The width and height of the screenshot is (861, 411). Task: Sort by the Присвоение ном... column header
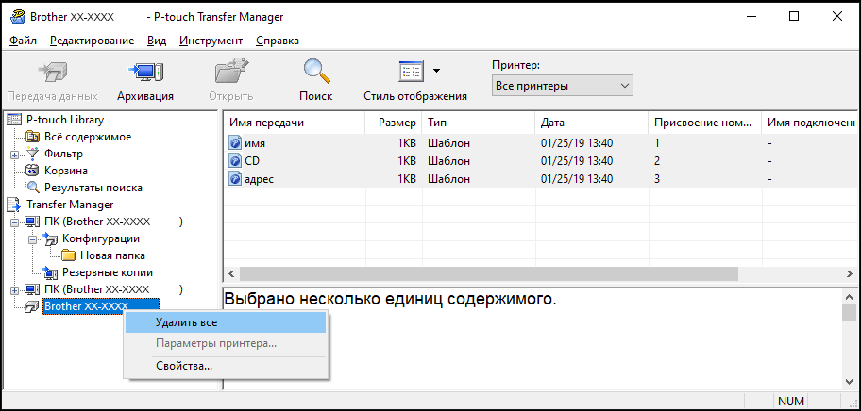coord(705,123)
